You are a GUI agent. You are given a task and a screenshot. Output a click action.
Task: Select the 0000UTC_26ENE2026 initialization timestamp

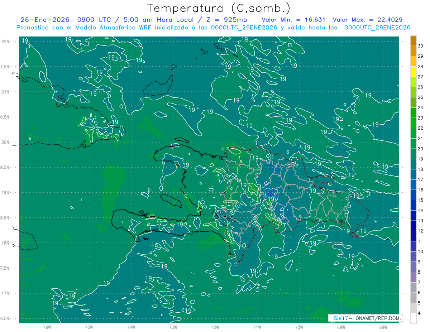point(244,28)
